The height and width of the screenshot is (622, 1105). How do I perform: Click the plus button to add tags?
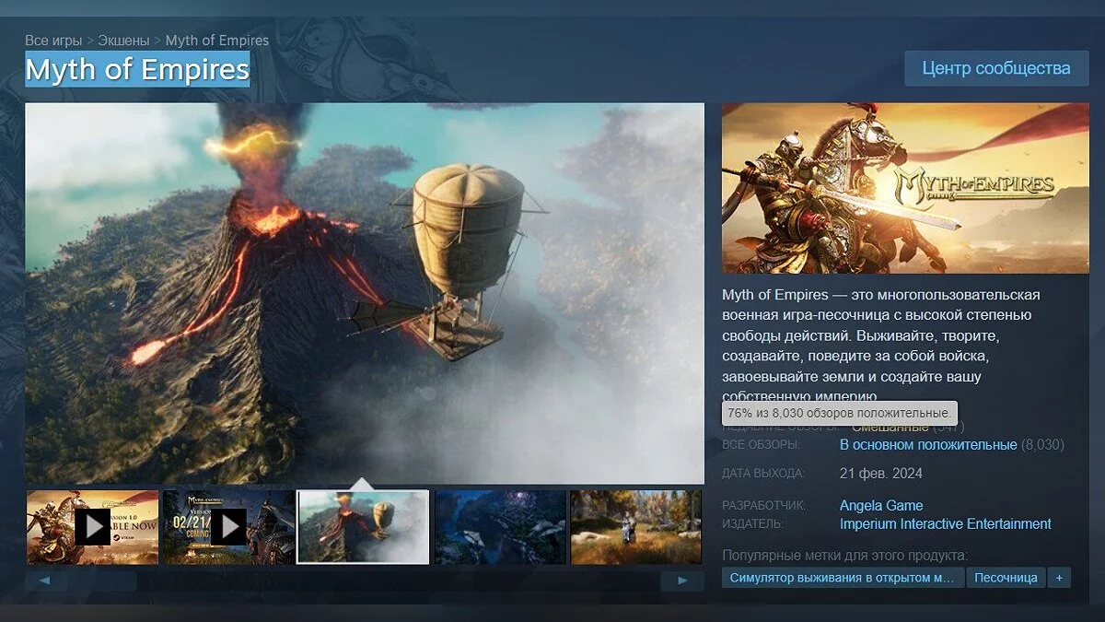(1059, 578)
